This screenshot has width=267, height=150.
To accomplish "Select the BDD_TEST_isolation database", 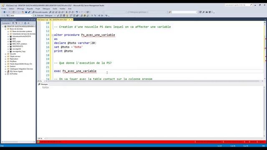I will pyautogui.click(x=20, y=44).
